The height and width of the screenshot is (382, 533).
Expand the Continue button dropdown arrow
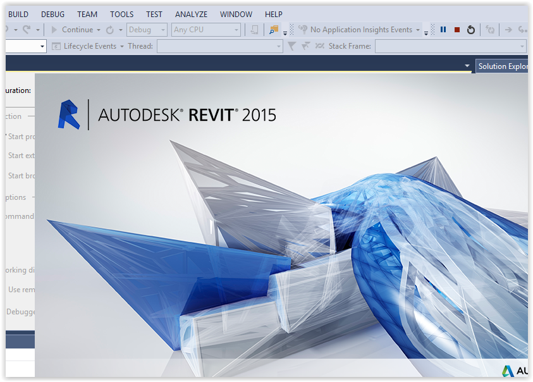click(x=99, y=30)
